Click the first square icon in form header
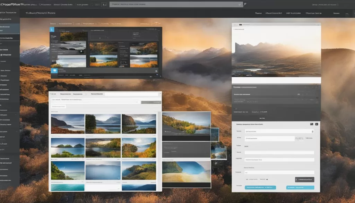The image size is (355, 203). tap(311, 124)
